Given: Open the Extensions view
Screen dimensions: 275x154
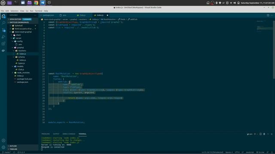Looking at the screenshot, I should [3, 44].
